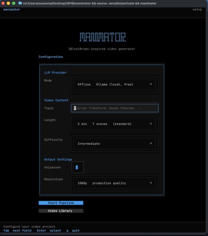Click the folder icon in title bar
The image size is (208, 236).
(20, 3)
